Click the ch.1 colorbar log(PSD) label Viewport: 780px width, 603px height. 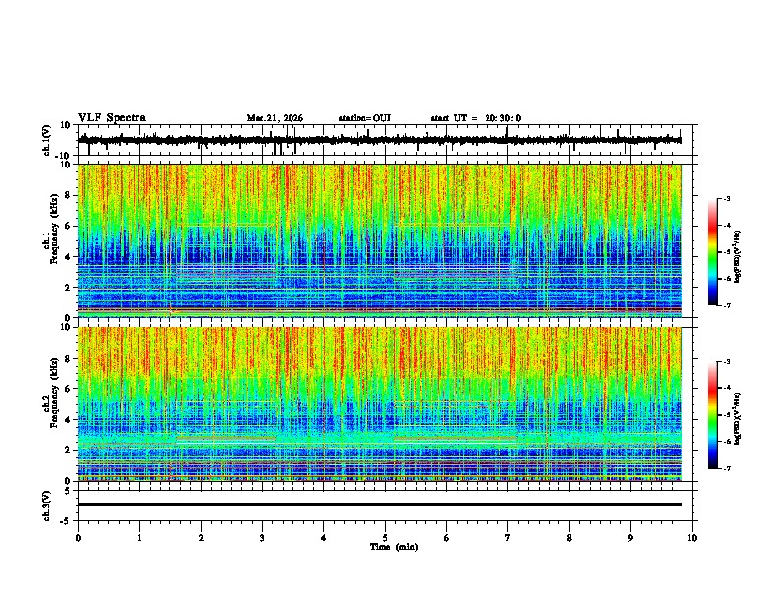tap(738, 257)
